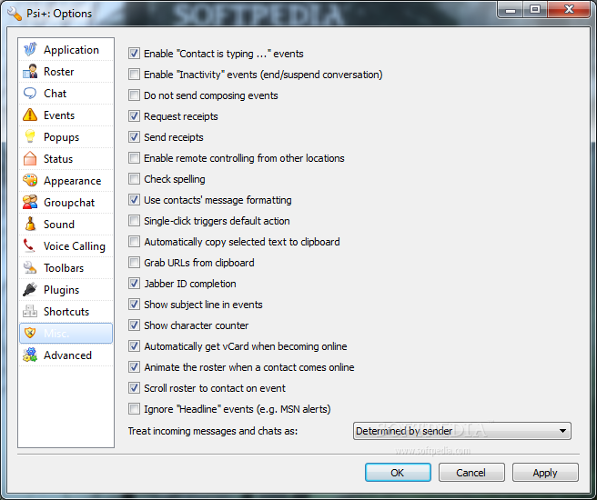
Task: Open the Determined by sender dropdown
Action: (x=461, y=431)
